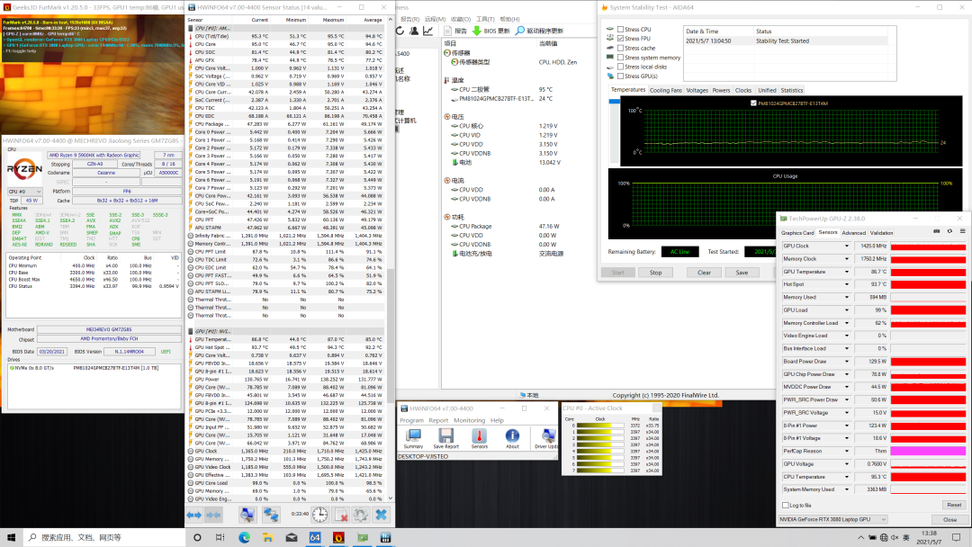The image size is (972, 547).
Task: Open the GPU Clock sensor dropdown arrow
Action: click(846, 247)
